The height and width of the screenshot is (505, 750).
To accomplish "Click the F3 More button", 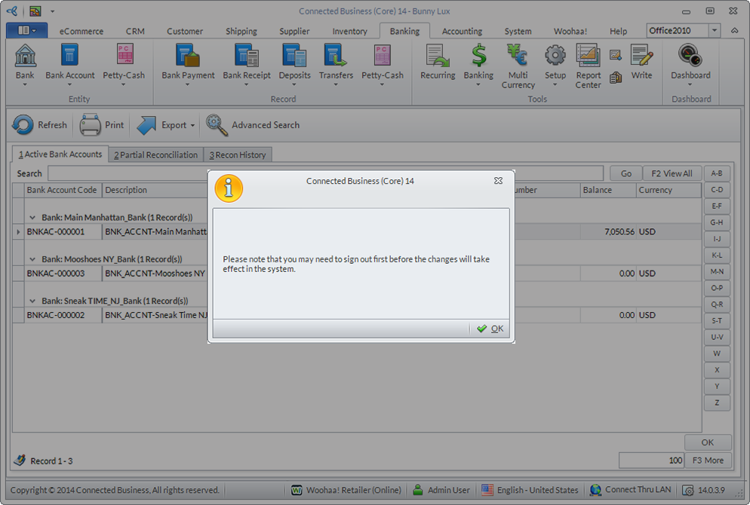I will (708, 460).
